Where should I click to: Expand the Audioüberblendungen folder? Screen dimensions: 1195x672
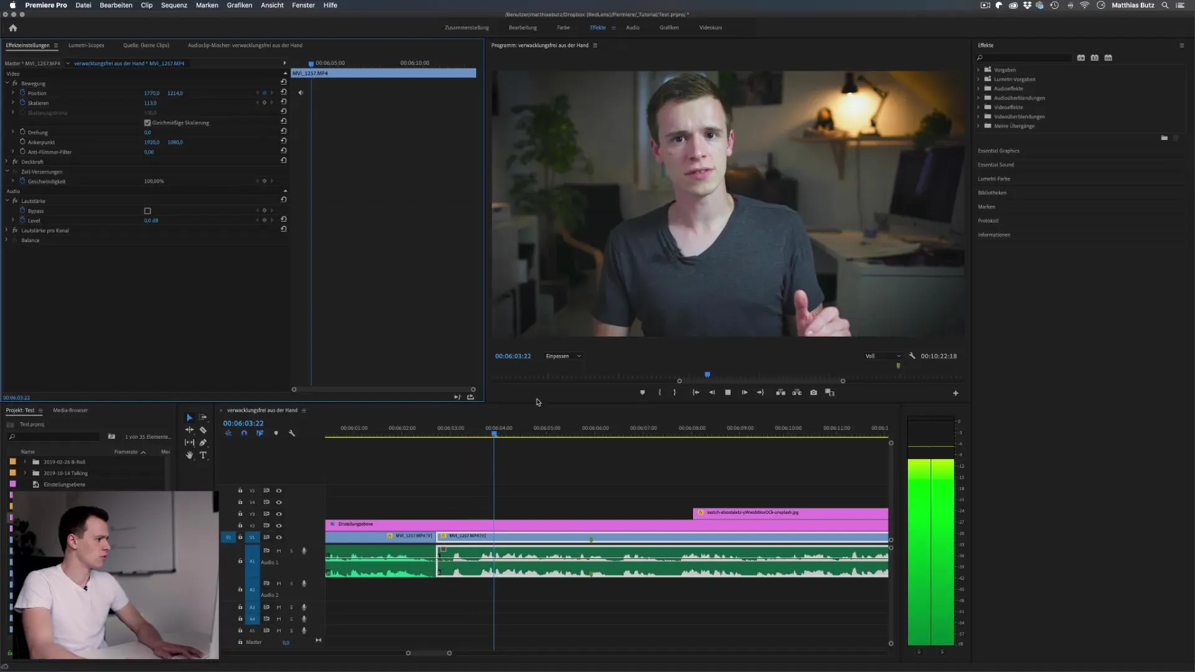point(978,98)
